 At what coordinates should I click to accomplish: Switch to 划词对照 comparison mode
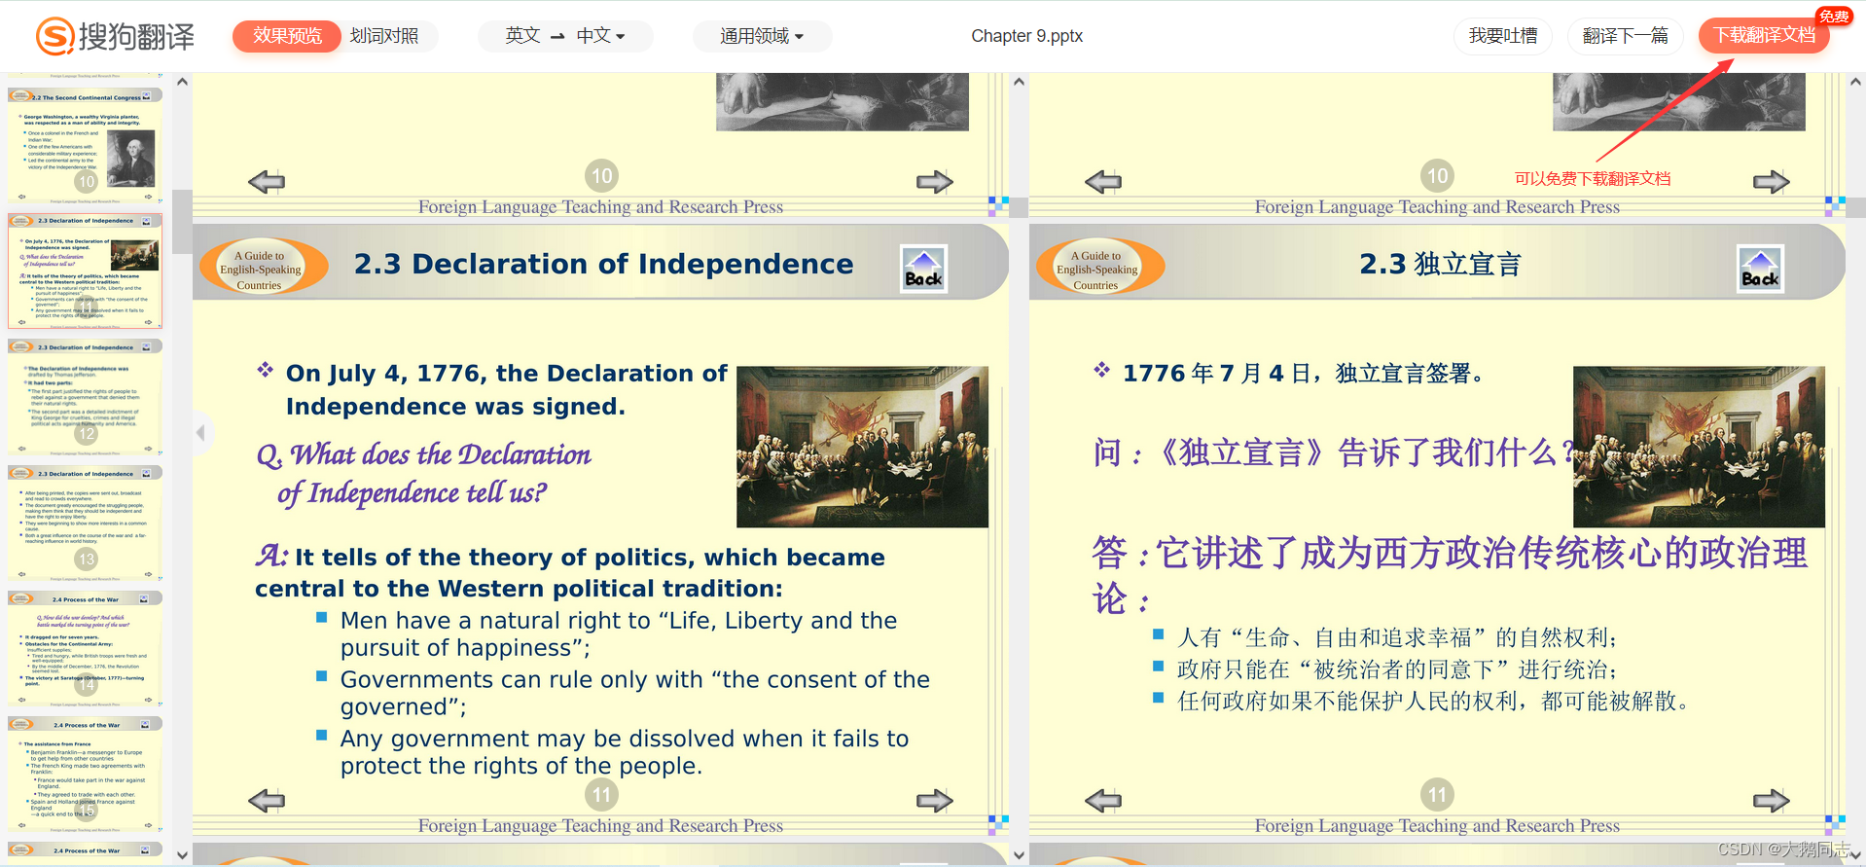pyautogui.click(x=384, y=36)
